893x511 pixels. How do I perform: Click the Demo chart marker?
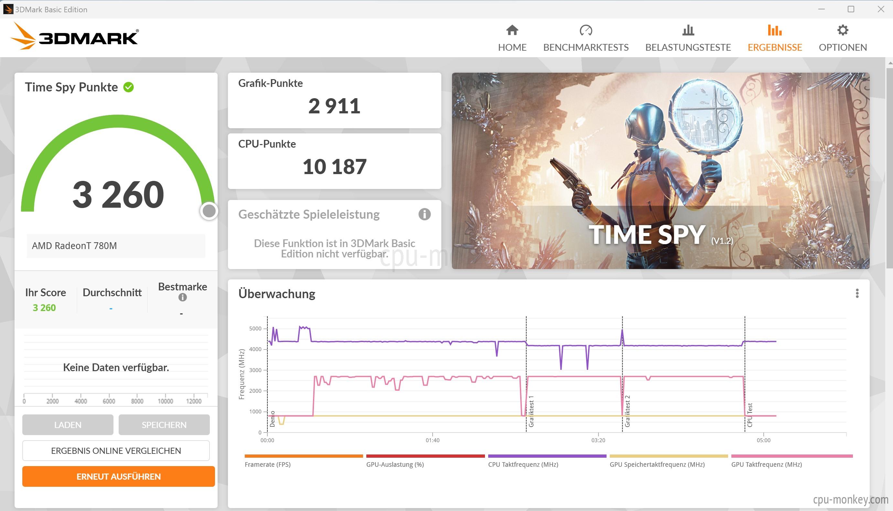coord(272,419)
